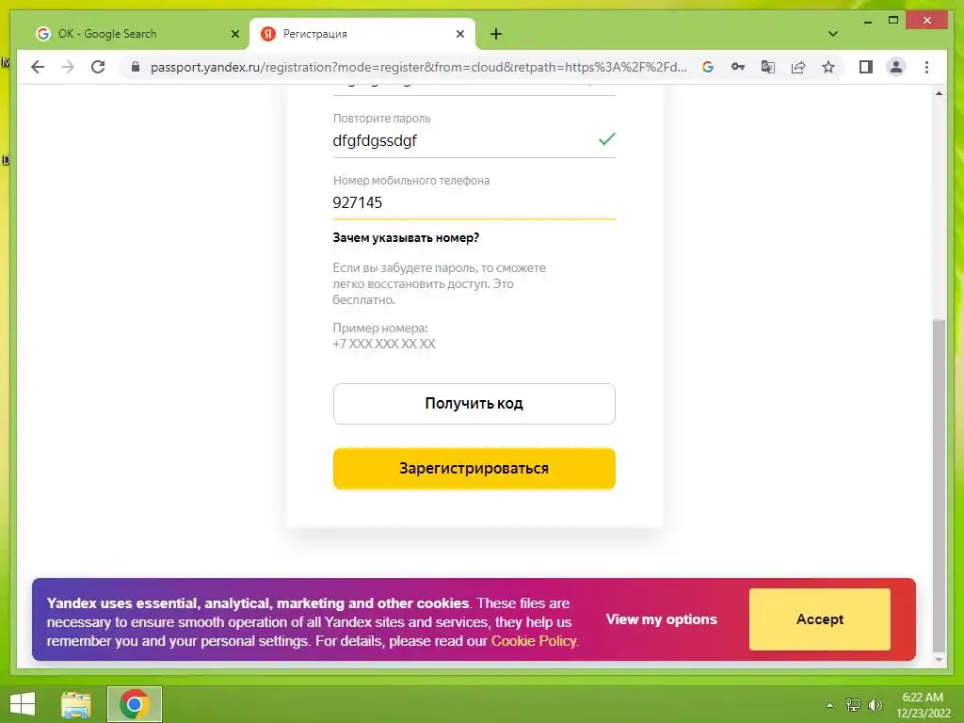Open the volume speaker icon

coord(875,704)
